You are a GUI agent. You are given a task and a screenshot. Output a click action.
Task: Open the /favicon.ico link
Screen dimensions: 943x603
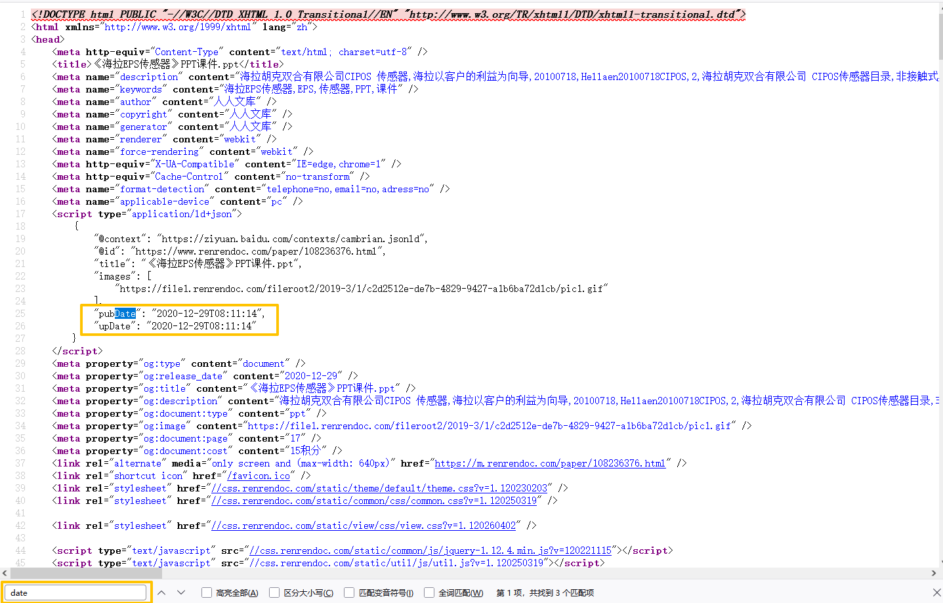259,476
